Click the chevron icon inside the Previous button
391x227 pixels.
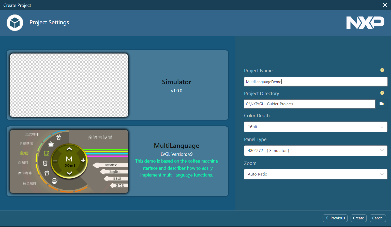328,218
